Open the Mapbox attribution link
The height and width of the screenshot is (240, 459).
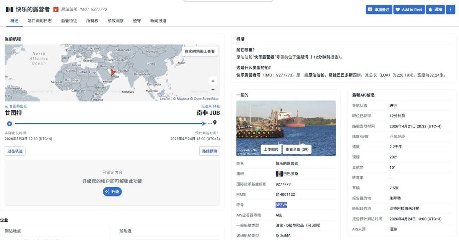point(183,99)
